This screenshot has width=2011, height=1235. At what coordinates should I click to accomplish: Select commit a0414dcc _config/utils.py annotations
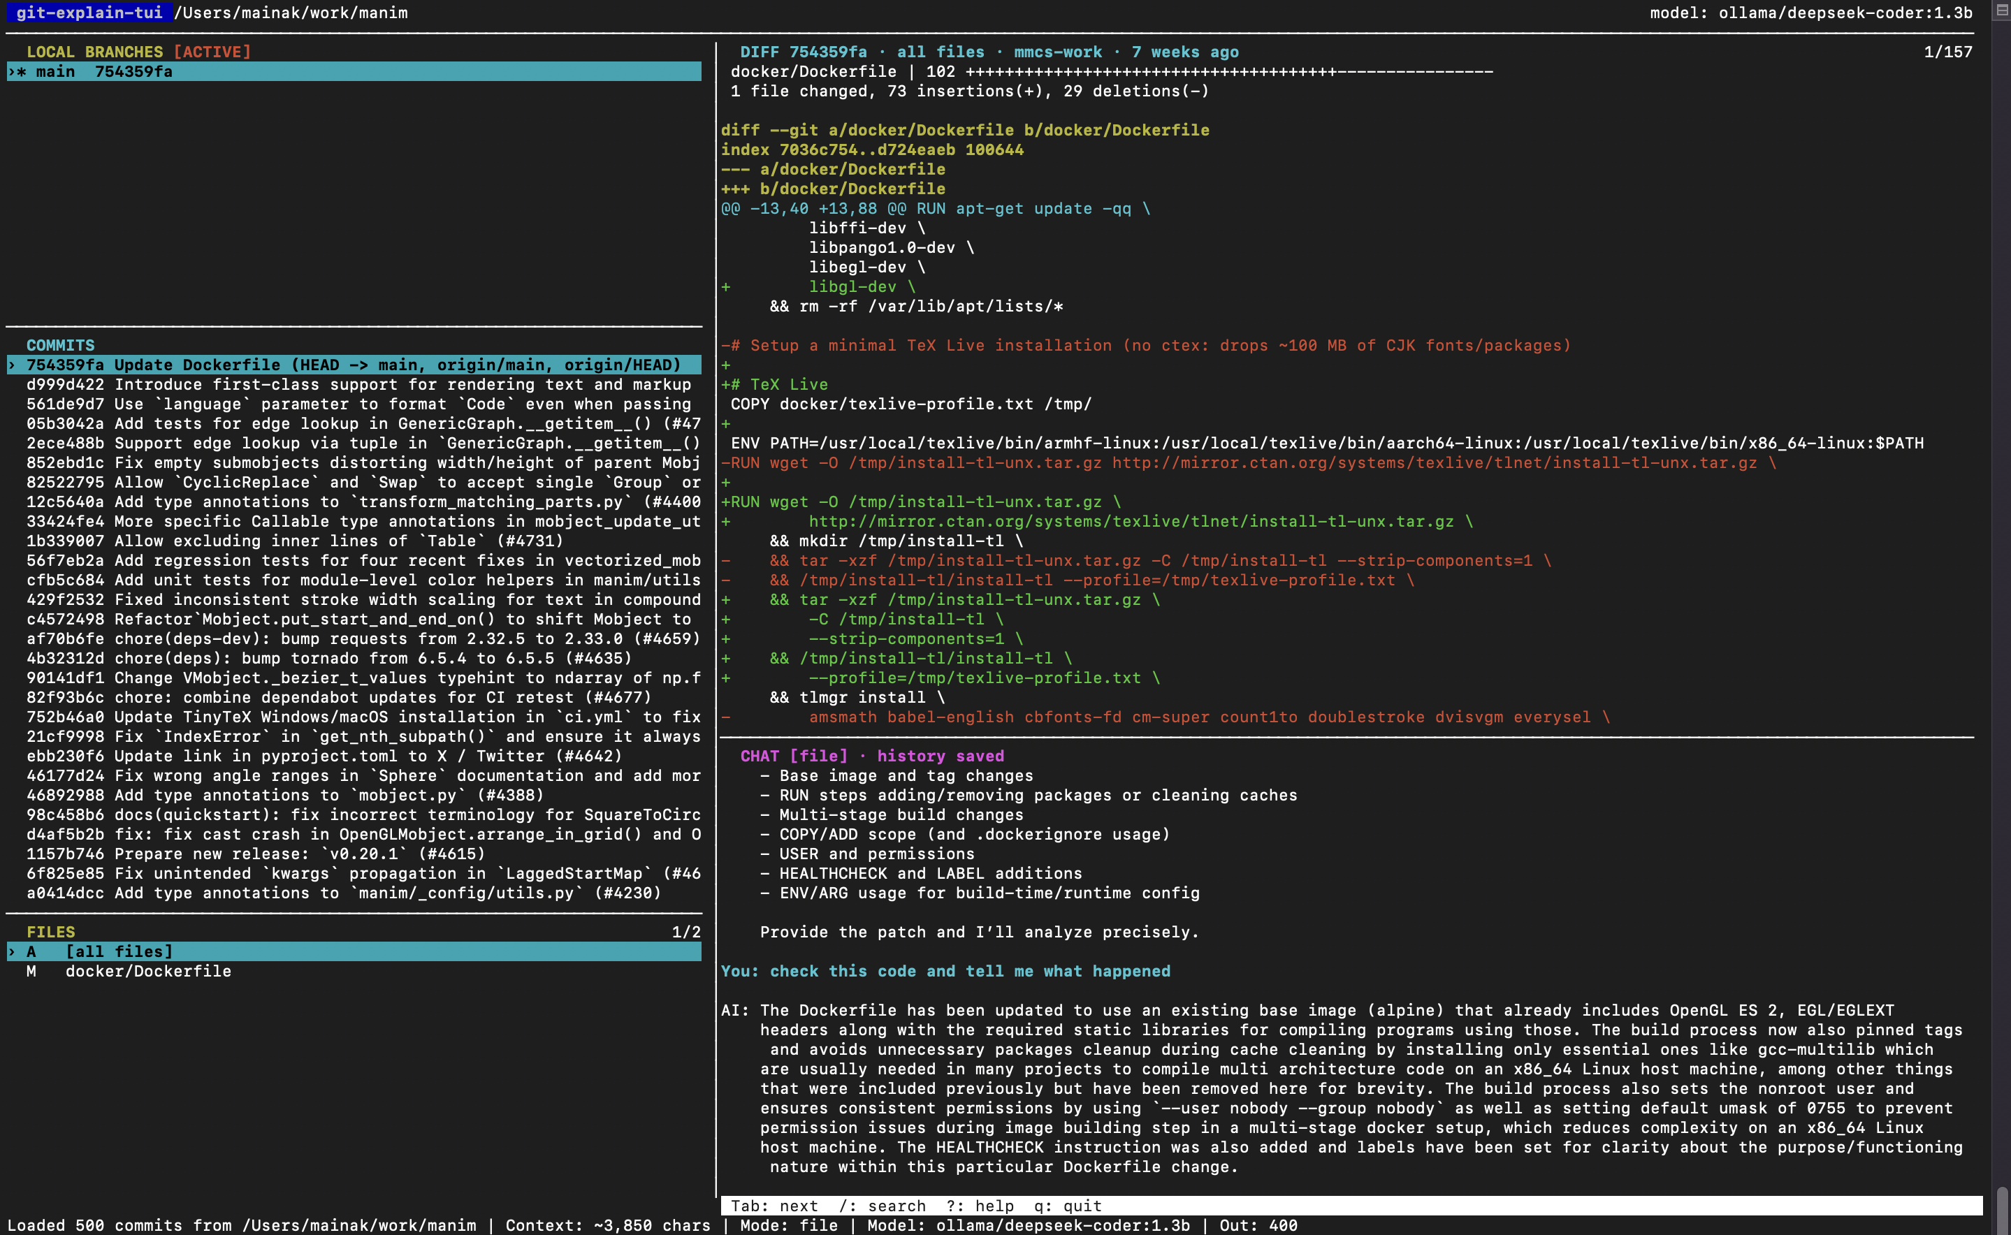[x=354, y=893]
